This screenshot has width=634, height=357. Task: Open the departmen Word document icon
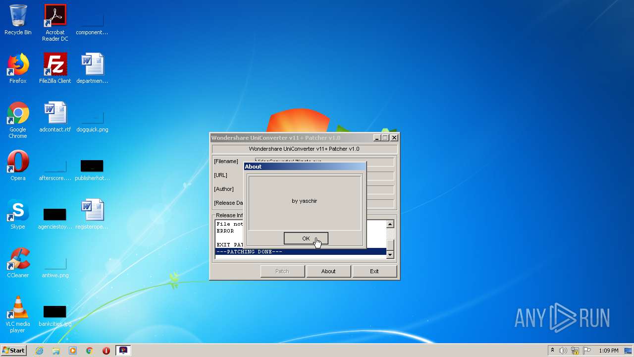92,68
